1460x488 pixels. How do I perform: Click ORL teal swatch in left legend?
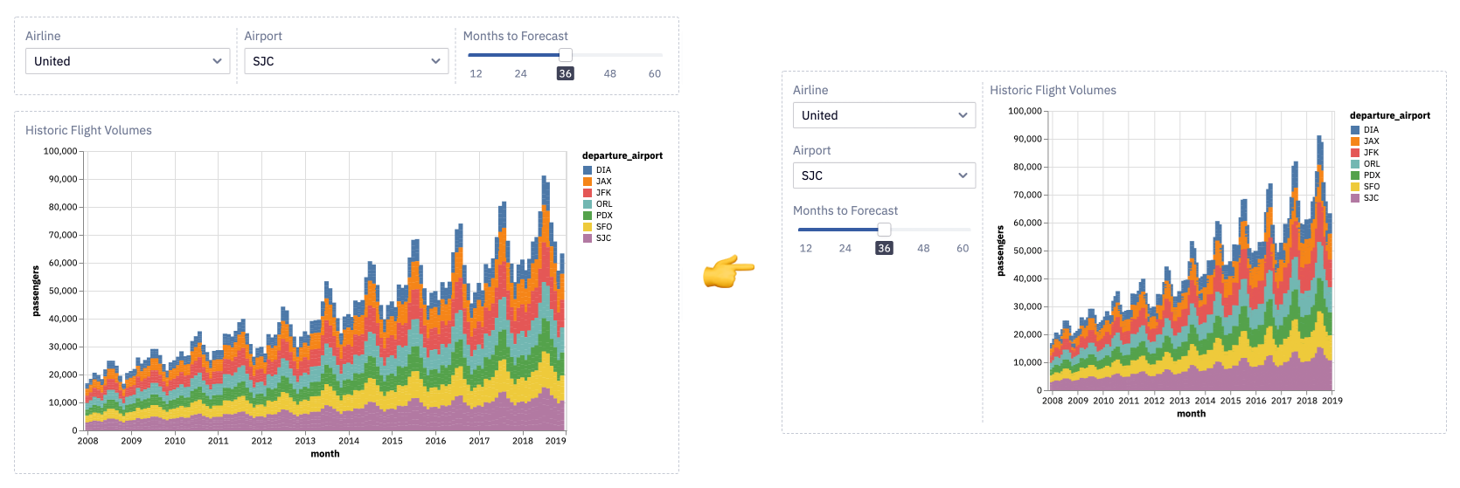coord(587,204)
